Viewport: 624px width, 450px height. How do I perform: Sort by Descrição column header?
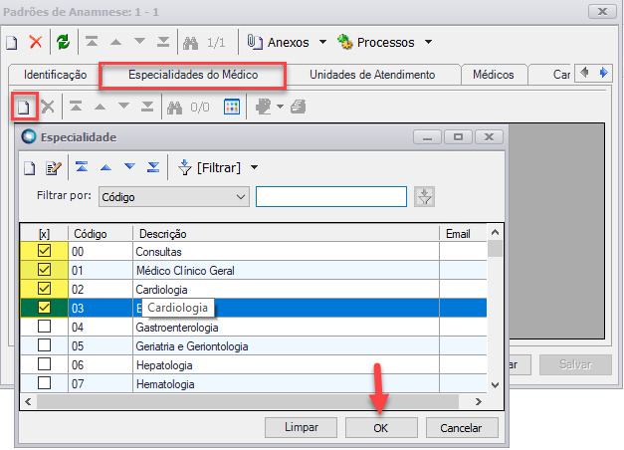pos(286,234)
